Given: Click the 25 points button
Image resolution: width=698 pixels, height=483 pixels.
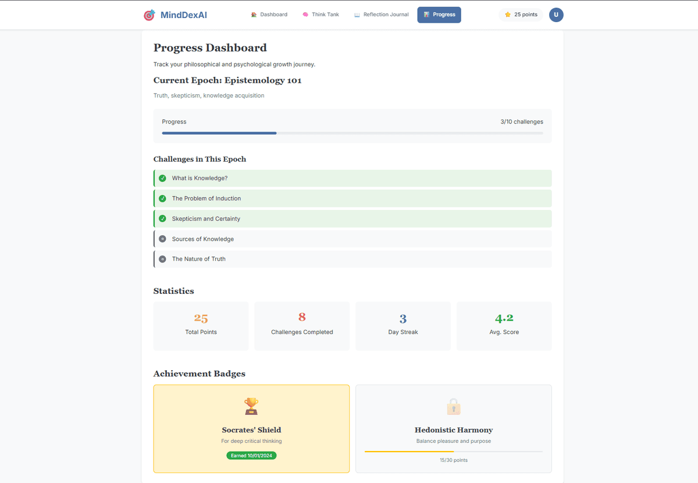Looking at the screenshot, I should click(521, 15).
